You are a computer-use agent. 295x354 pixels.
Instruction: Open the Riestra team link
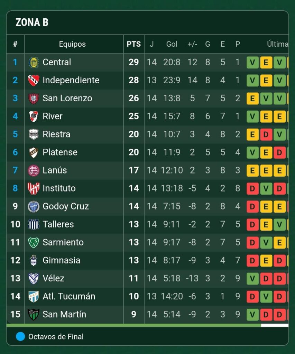click(56, 134)
